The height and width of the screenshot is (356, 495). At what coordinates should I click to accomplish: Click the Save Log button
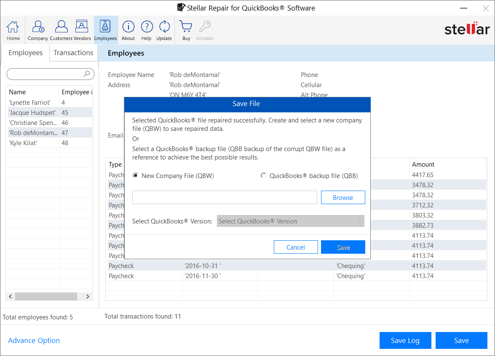coord(405,340)
